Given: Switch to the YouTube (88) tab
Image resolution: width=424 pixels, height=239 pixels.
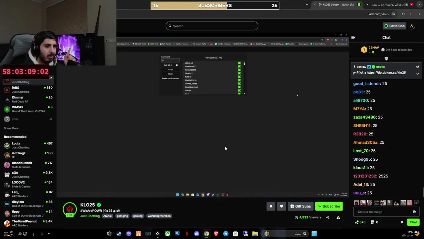Looking at the screenshot, I should pyautogui.click(x=390, y=5).
